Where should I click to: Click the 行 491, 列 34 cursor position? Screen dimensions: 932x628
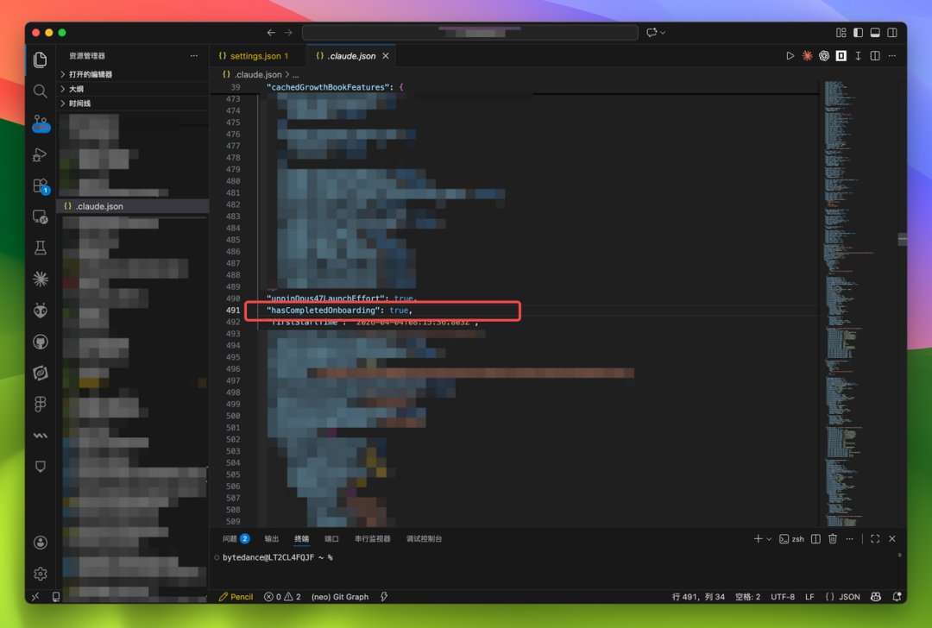[x=698, y=596]
